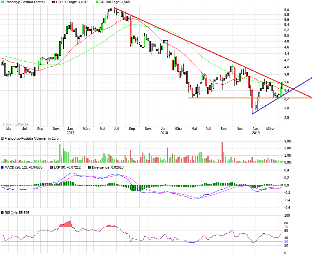Click the Volumen in Euro legend swatch
Image resolution: width=312 pixels, height=256 pixels.
click(2, 138)
